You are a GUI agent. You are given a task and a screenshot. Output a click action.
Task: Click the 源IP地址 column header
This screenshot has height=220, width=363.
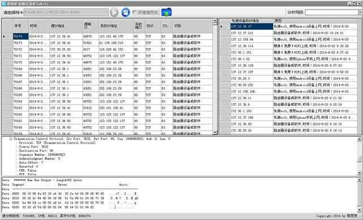pyautogui.click(x=66, y=25)
